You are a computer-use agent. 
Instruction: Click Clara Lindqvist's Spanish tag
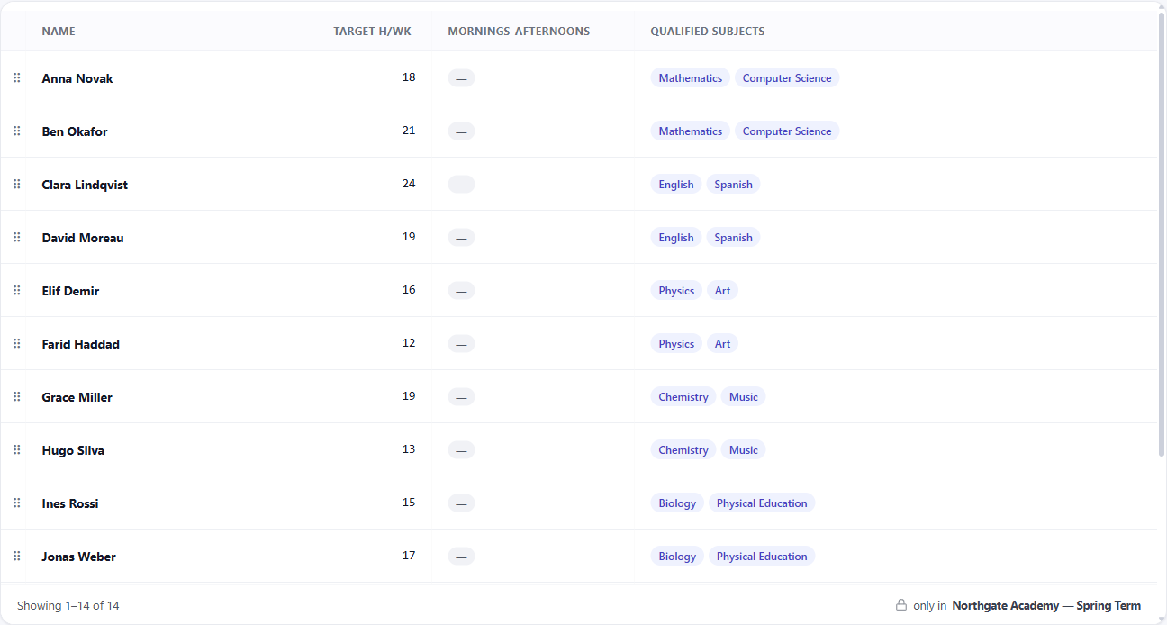tap(733, 185)
